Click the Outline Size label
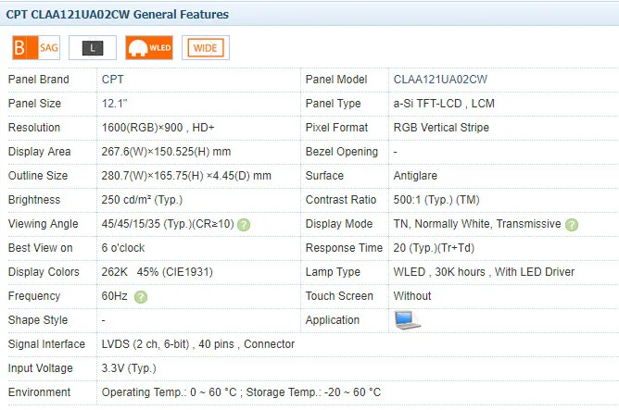 coord(38,176)
